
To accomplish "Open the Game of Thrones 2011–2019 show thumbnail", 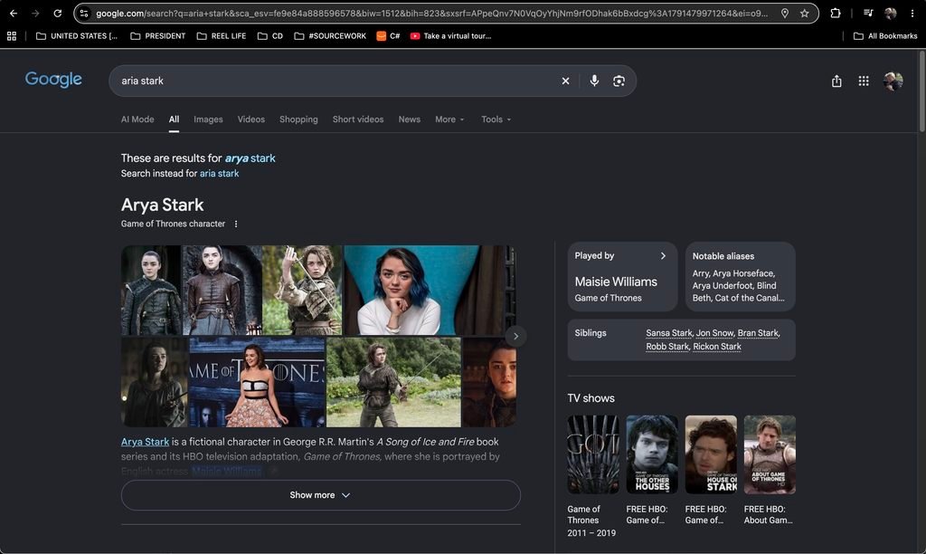I will click(x=593, y=454).
